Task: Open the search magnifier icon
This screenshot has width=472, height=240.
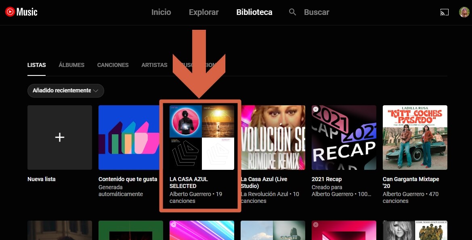Action: coord(292,12)
